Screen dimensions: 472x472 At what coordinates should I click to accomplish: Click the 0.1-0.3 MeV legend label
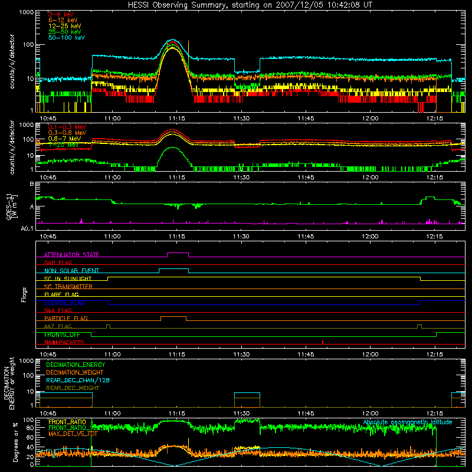(x=67, y=127)
